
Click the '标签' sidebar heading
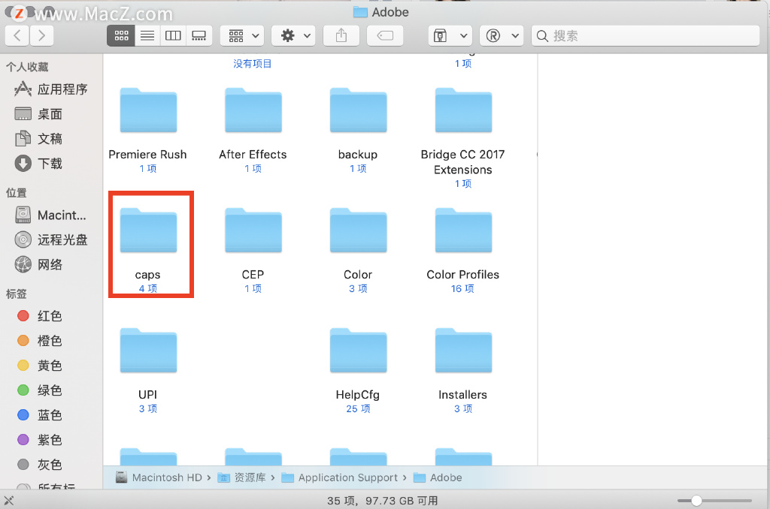coord(17,294)
